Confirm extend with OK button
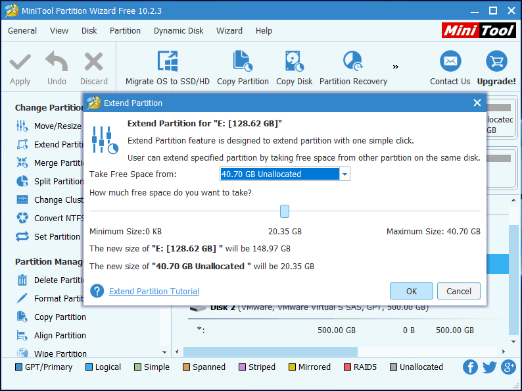Screen dimensions: 522x391 coord(412,291)
